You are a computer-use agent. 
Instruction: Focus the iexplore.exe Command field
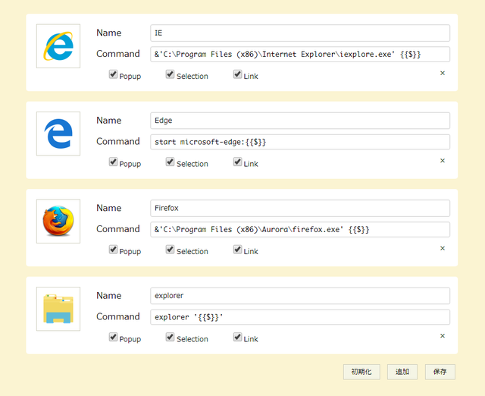pyautogui.click(x=300, y=55)
